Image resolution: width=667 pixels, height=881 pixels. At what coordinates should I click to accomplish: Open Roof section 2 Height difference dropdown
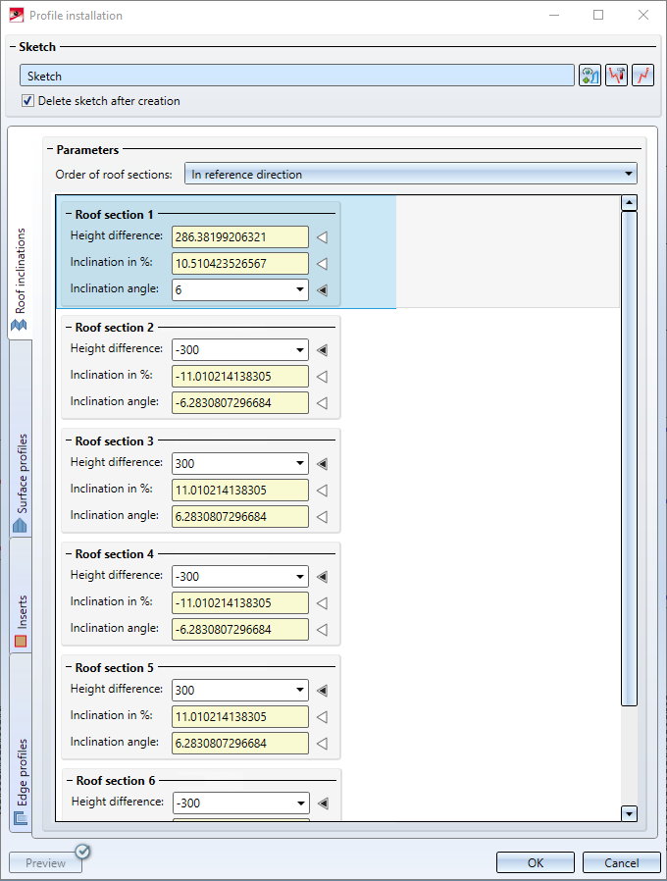300,350
